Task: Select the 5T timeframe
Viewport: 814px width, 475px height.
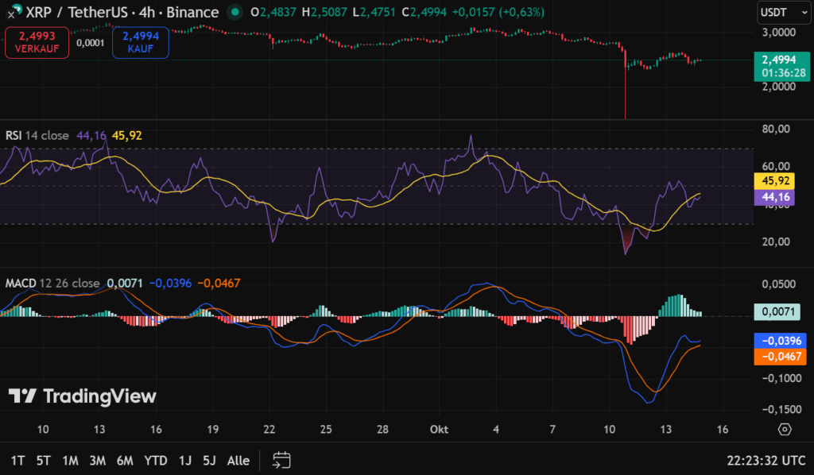Action: [x=41, y=460]
